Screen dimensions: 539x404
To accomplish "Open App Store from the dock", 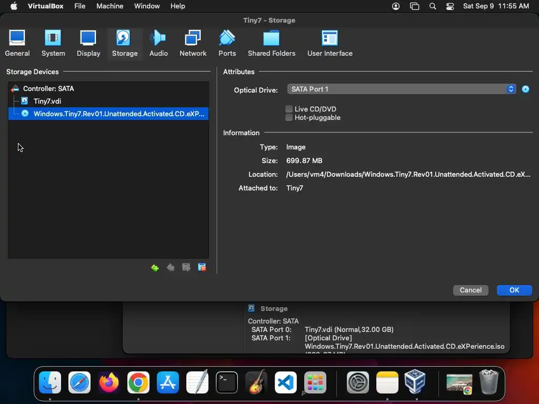I will click(x=168, y=382).
